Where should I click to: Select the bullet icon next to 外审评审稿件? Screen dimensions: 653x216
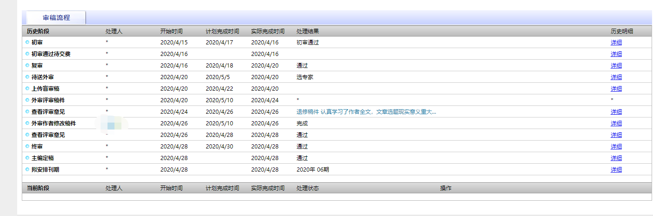click(27, 100)
